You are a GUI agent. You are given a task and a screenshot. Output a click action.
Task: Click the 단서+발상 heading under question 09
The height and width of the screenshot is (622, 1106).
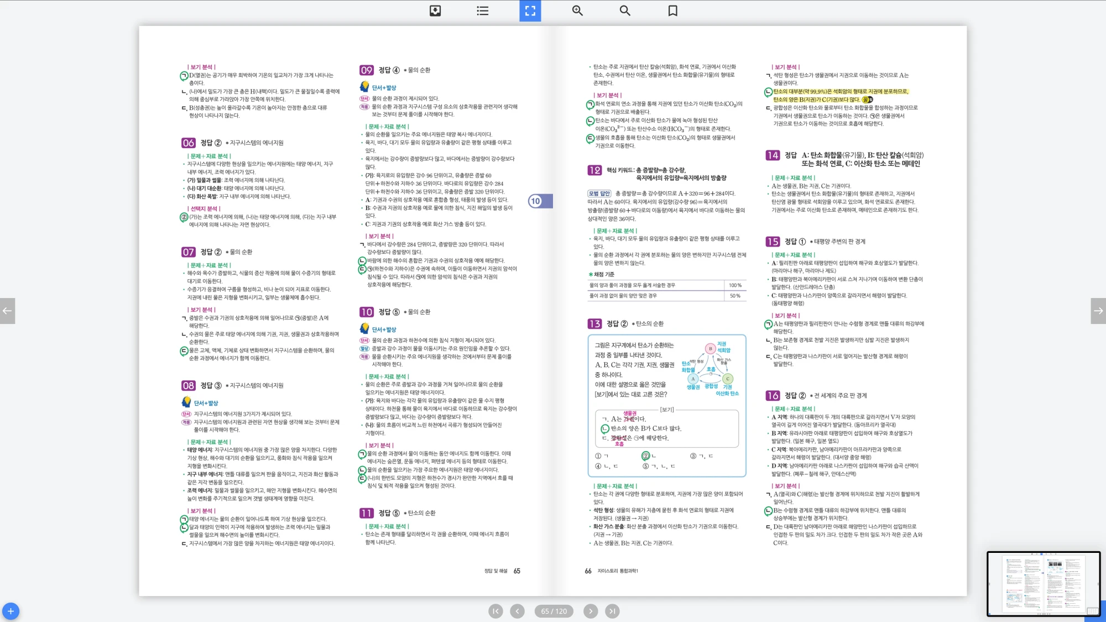(x=384, y=88)
